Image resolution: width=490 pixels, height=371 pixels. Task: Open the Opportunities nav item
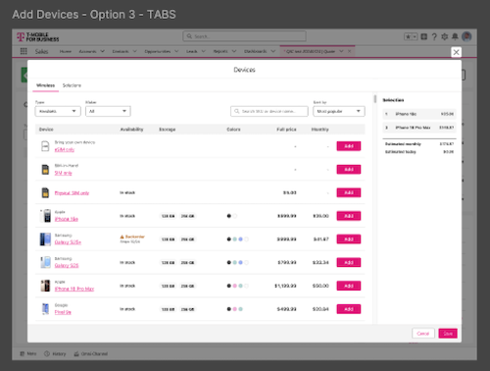point(158,51)
